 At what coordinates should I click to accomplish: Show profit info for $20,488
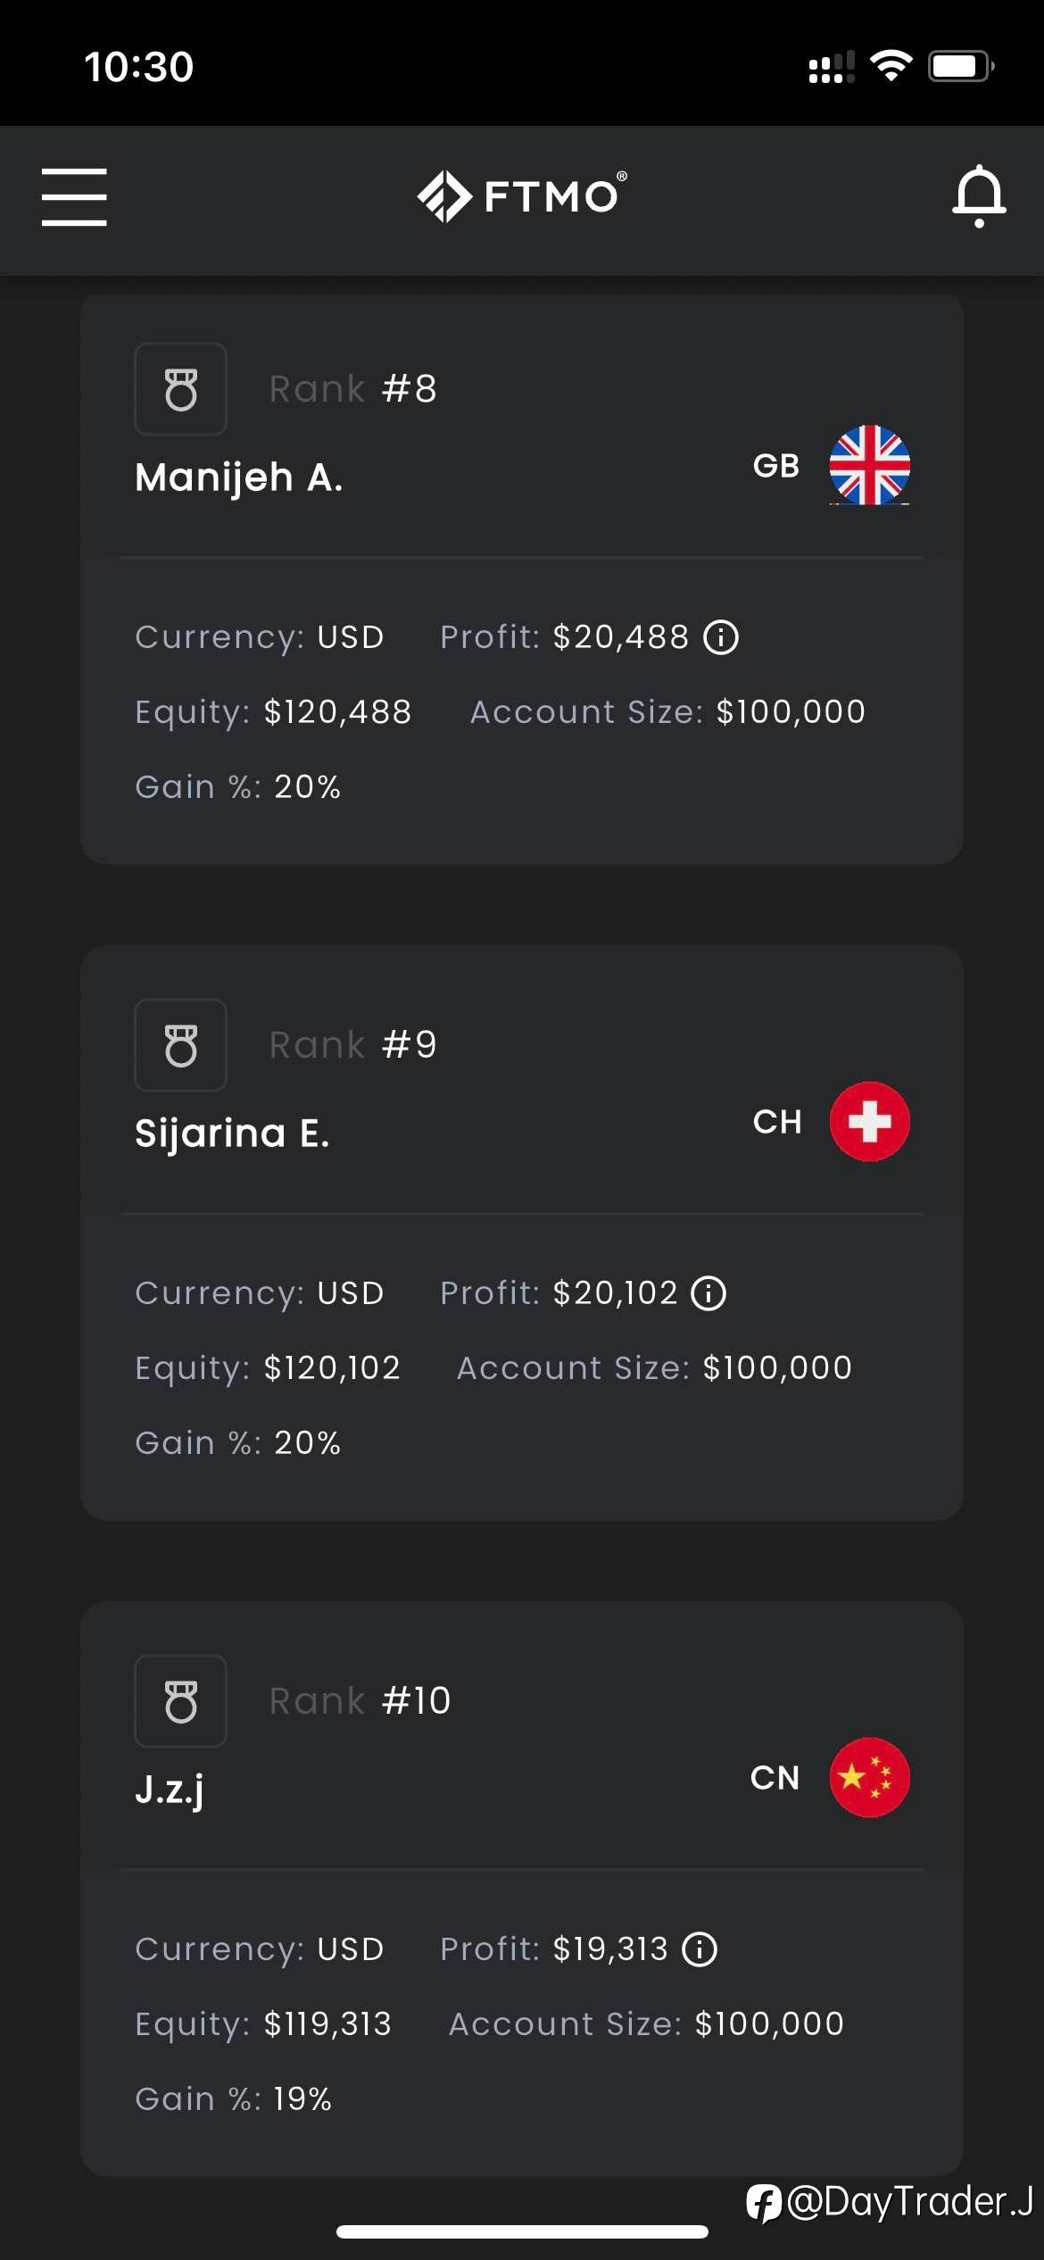(721, 637)
